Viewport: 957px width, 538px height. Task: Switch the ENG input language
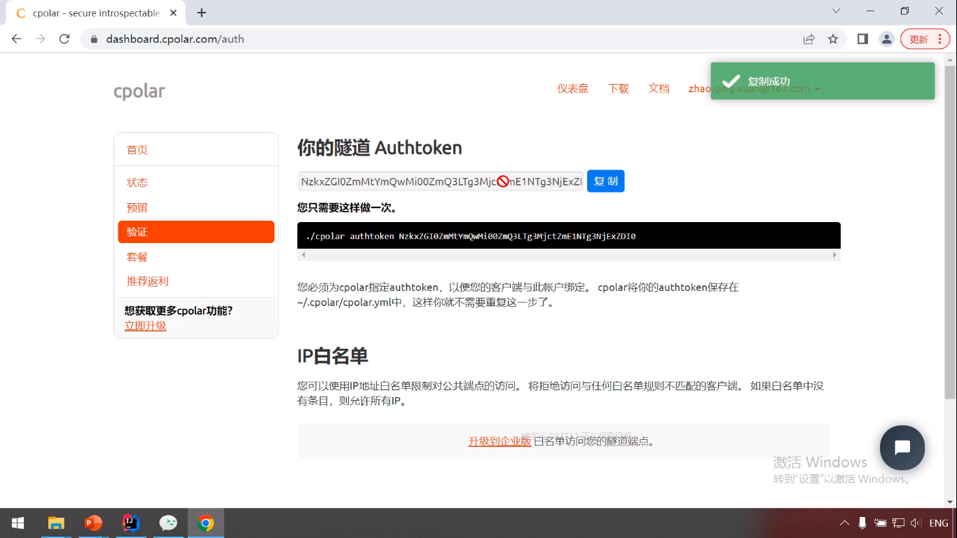(939, 523)
